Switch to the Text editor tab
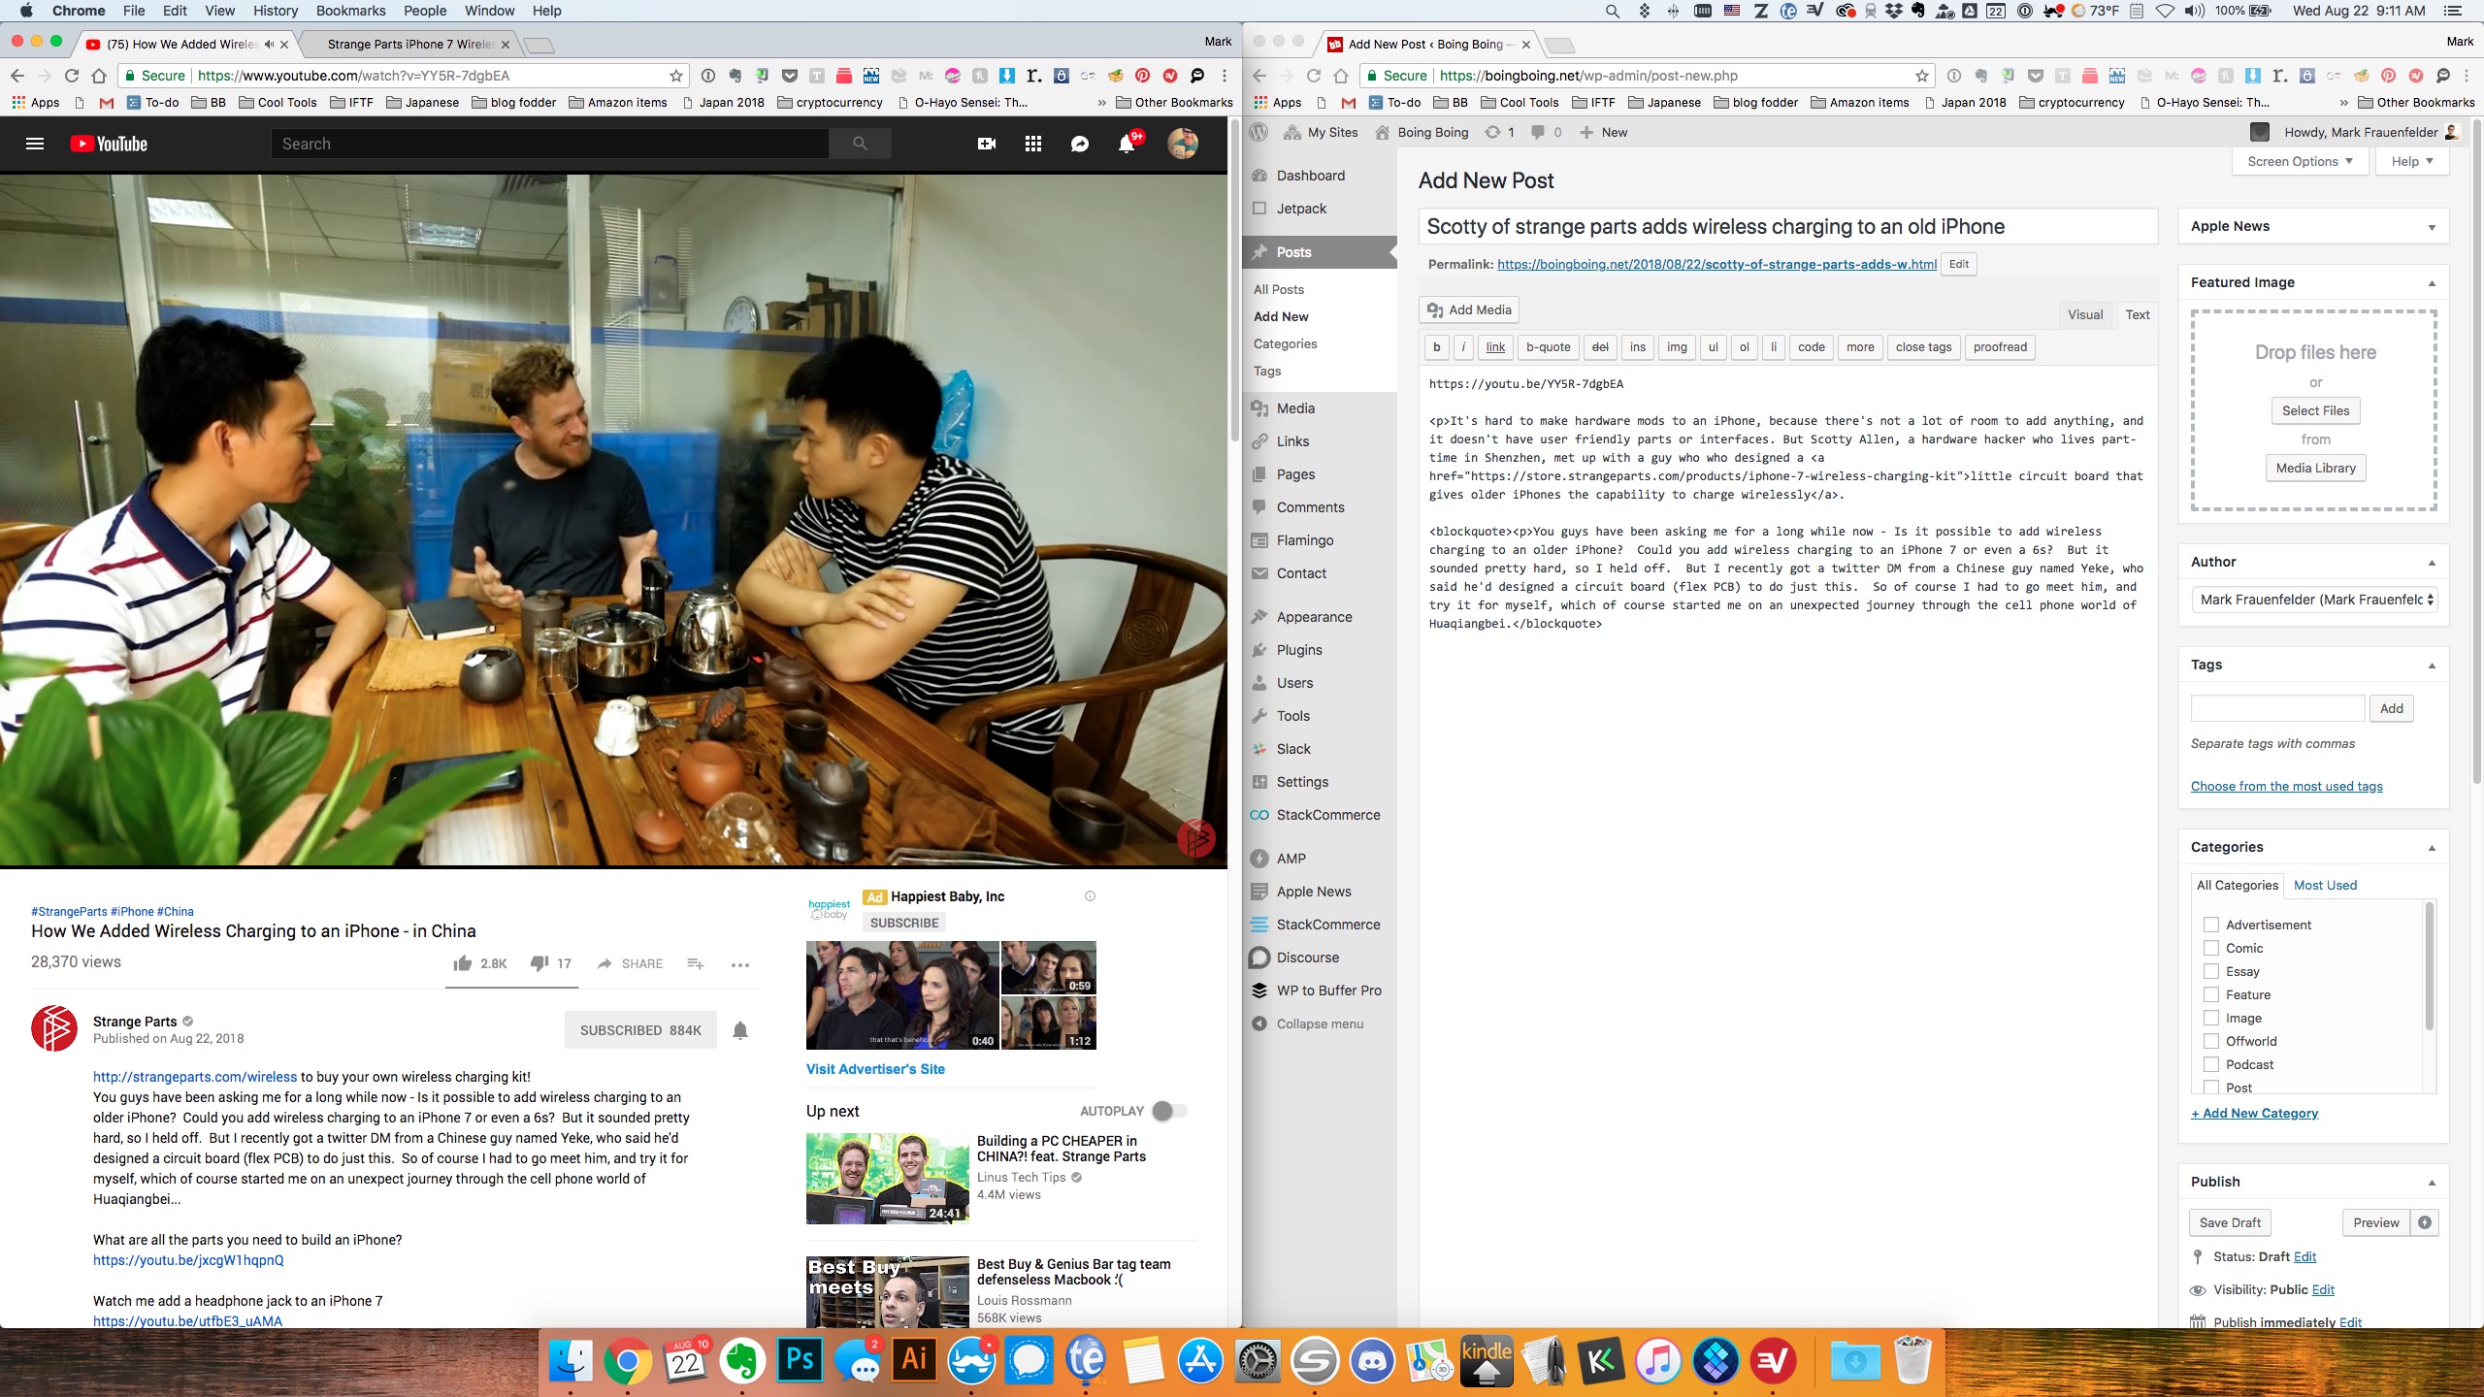Image resolution: width=2484 pixels, height=1397 pixels. pos(2137,314)
